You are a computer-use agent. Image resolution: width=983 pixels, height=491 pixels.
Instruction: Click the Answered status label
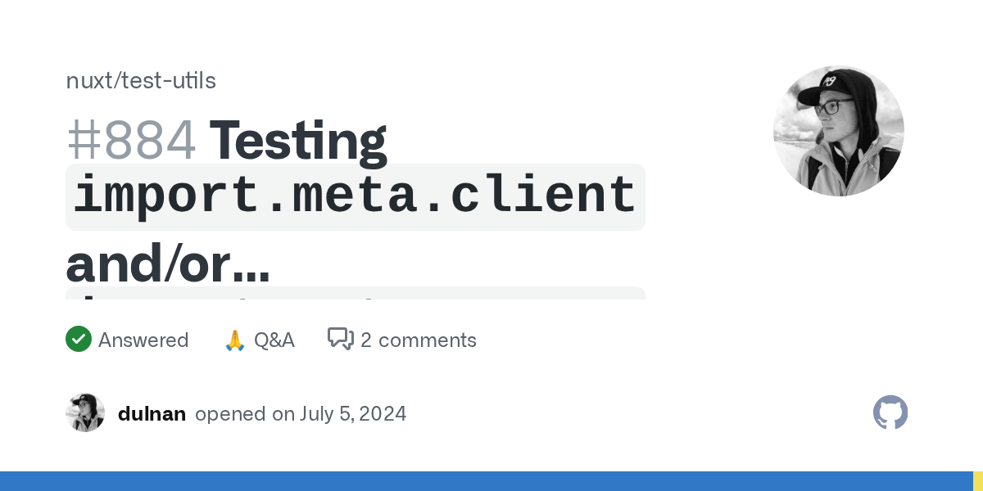143,340
